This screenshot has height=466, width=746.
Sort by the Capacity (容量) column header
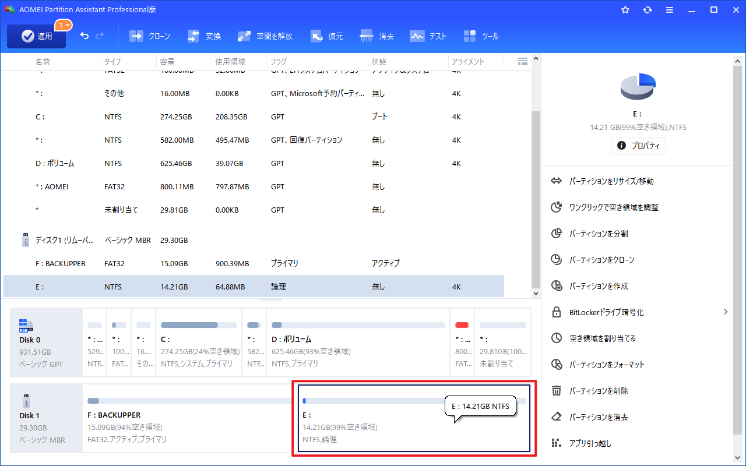coord(167,62)
